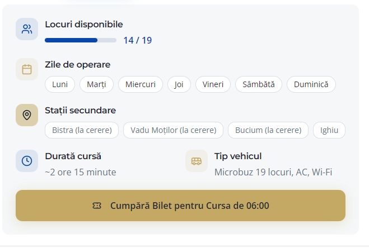Toggle the Vineri day chip
Viewport: 369px width, 248px height.
tap(213, 84)
